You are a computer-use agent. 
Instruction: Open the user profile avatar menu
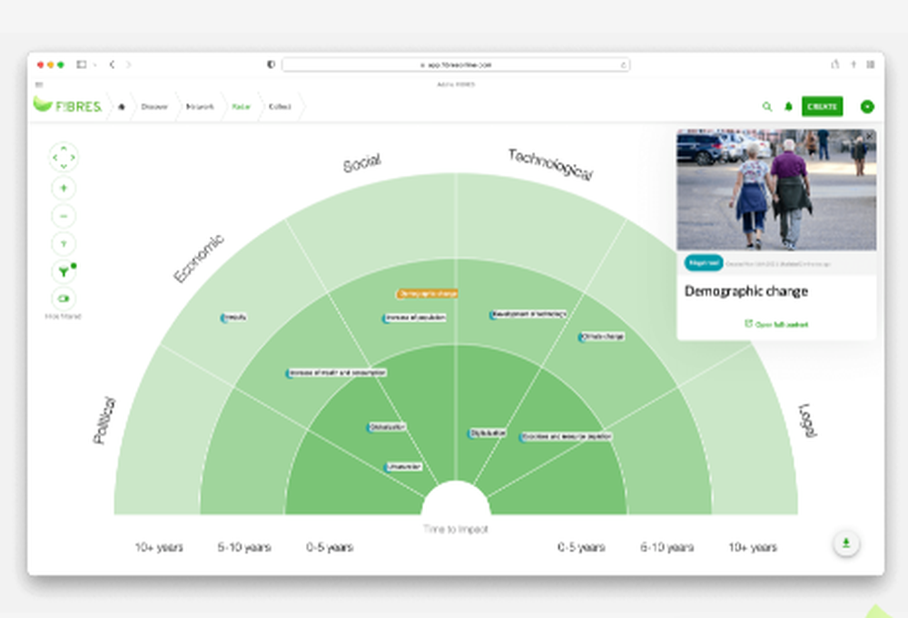[x=867, y=106]
